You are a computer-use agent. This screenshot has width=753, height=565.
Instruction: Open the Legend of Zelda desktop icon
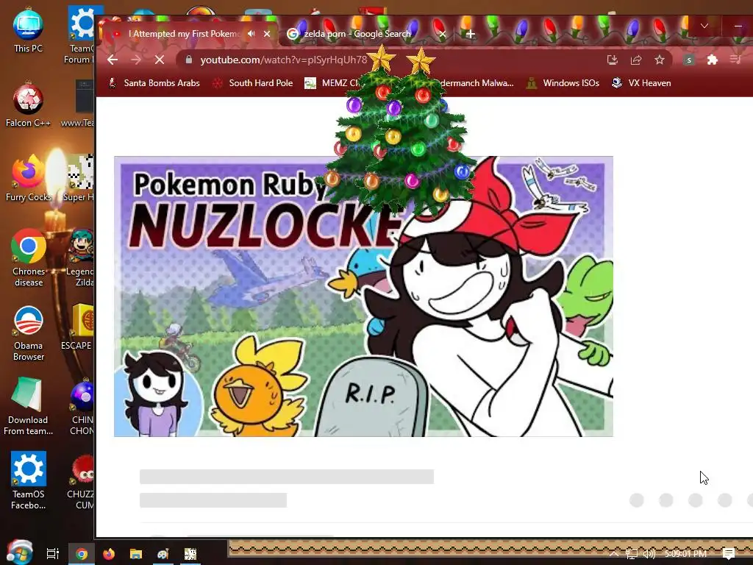(x=81, y=258)
